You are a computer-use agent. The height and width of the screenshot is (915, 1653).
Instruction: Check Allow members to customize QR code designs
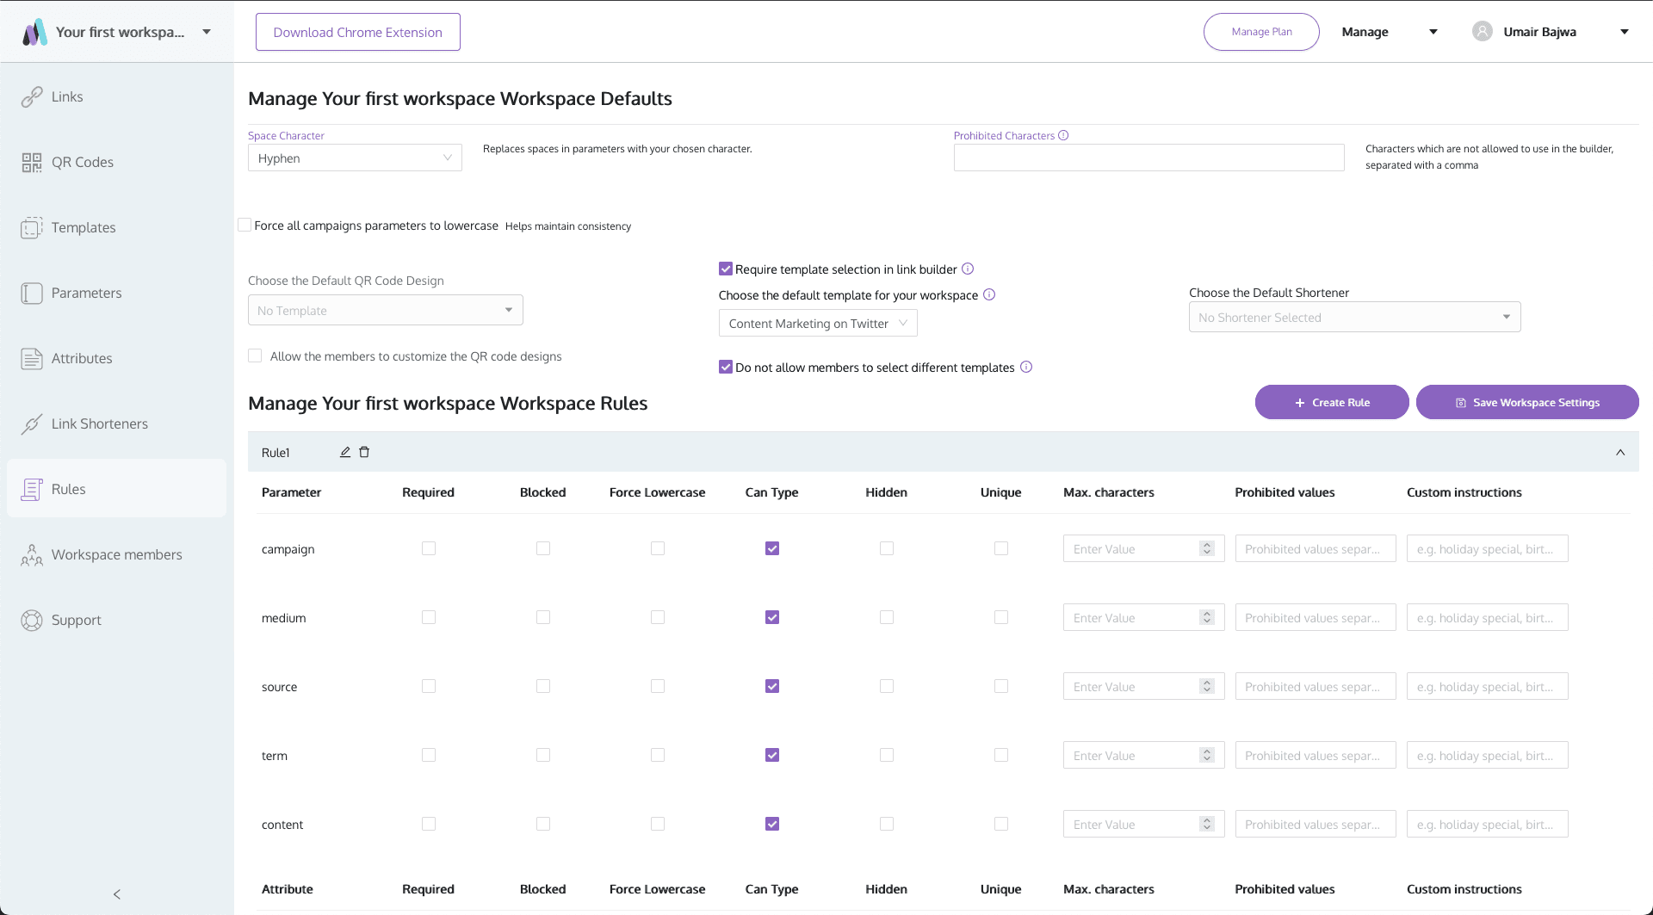(x=255, y=355)
